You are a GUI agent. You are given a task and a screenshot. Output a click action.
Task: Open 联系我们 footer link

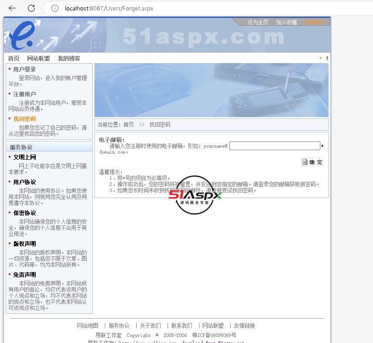pos(182,326)
